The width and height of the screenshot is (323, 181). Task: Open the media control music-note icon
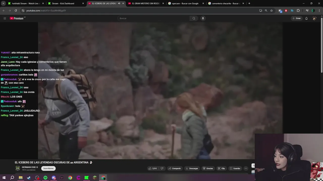307,11
